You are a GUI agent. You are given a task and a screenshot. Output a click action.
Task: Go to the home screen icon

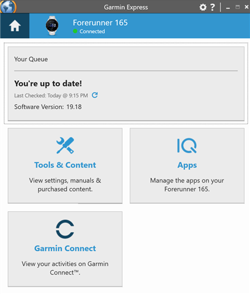coord(15,26)
